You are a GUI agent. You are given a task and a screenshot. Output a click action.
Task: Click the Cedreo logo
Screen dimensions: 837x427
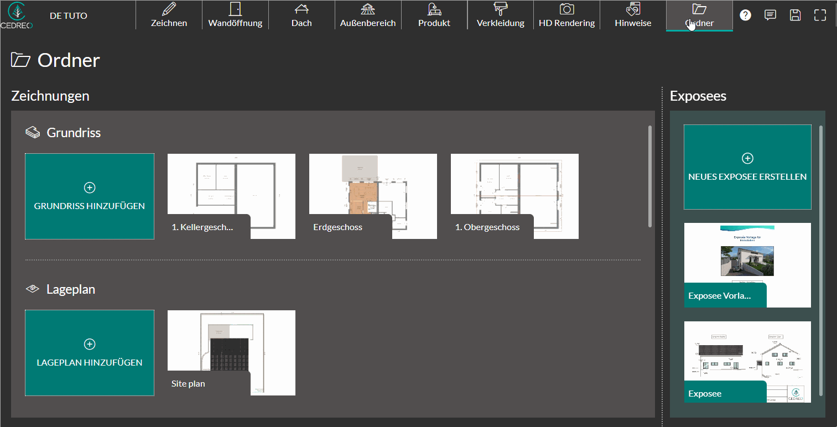(17, 15)
